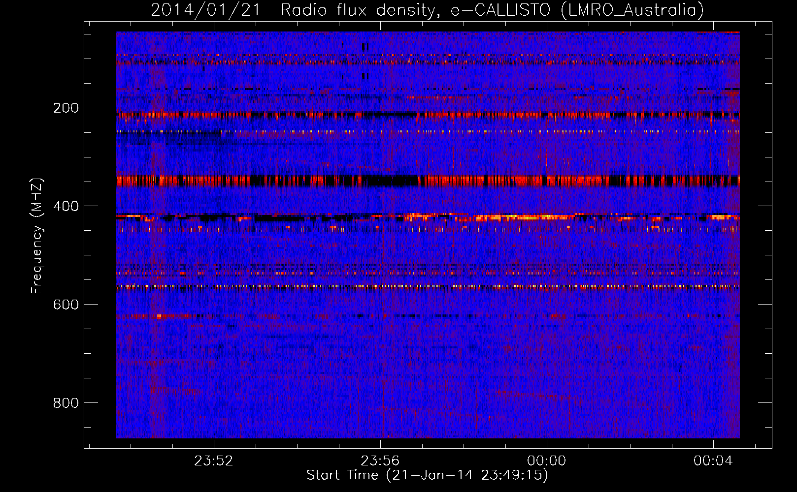Screen dimensions: 797x492
Task: Click the plot title mentioning e-CALLISTO LMRO_Australia
Action: point(427,10)
